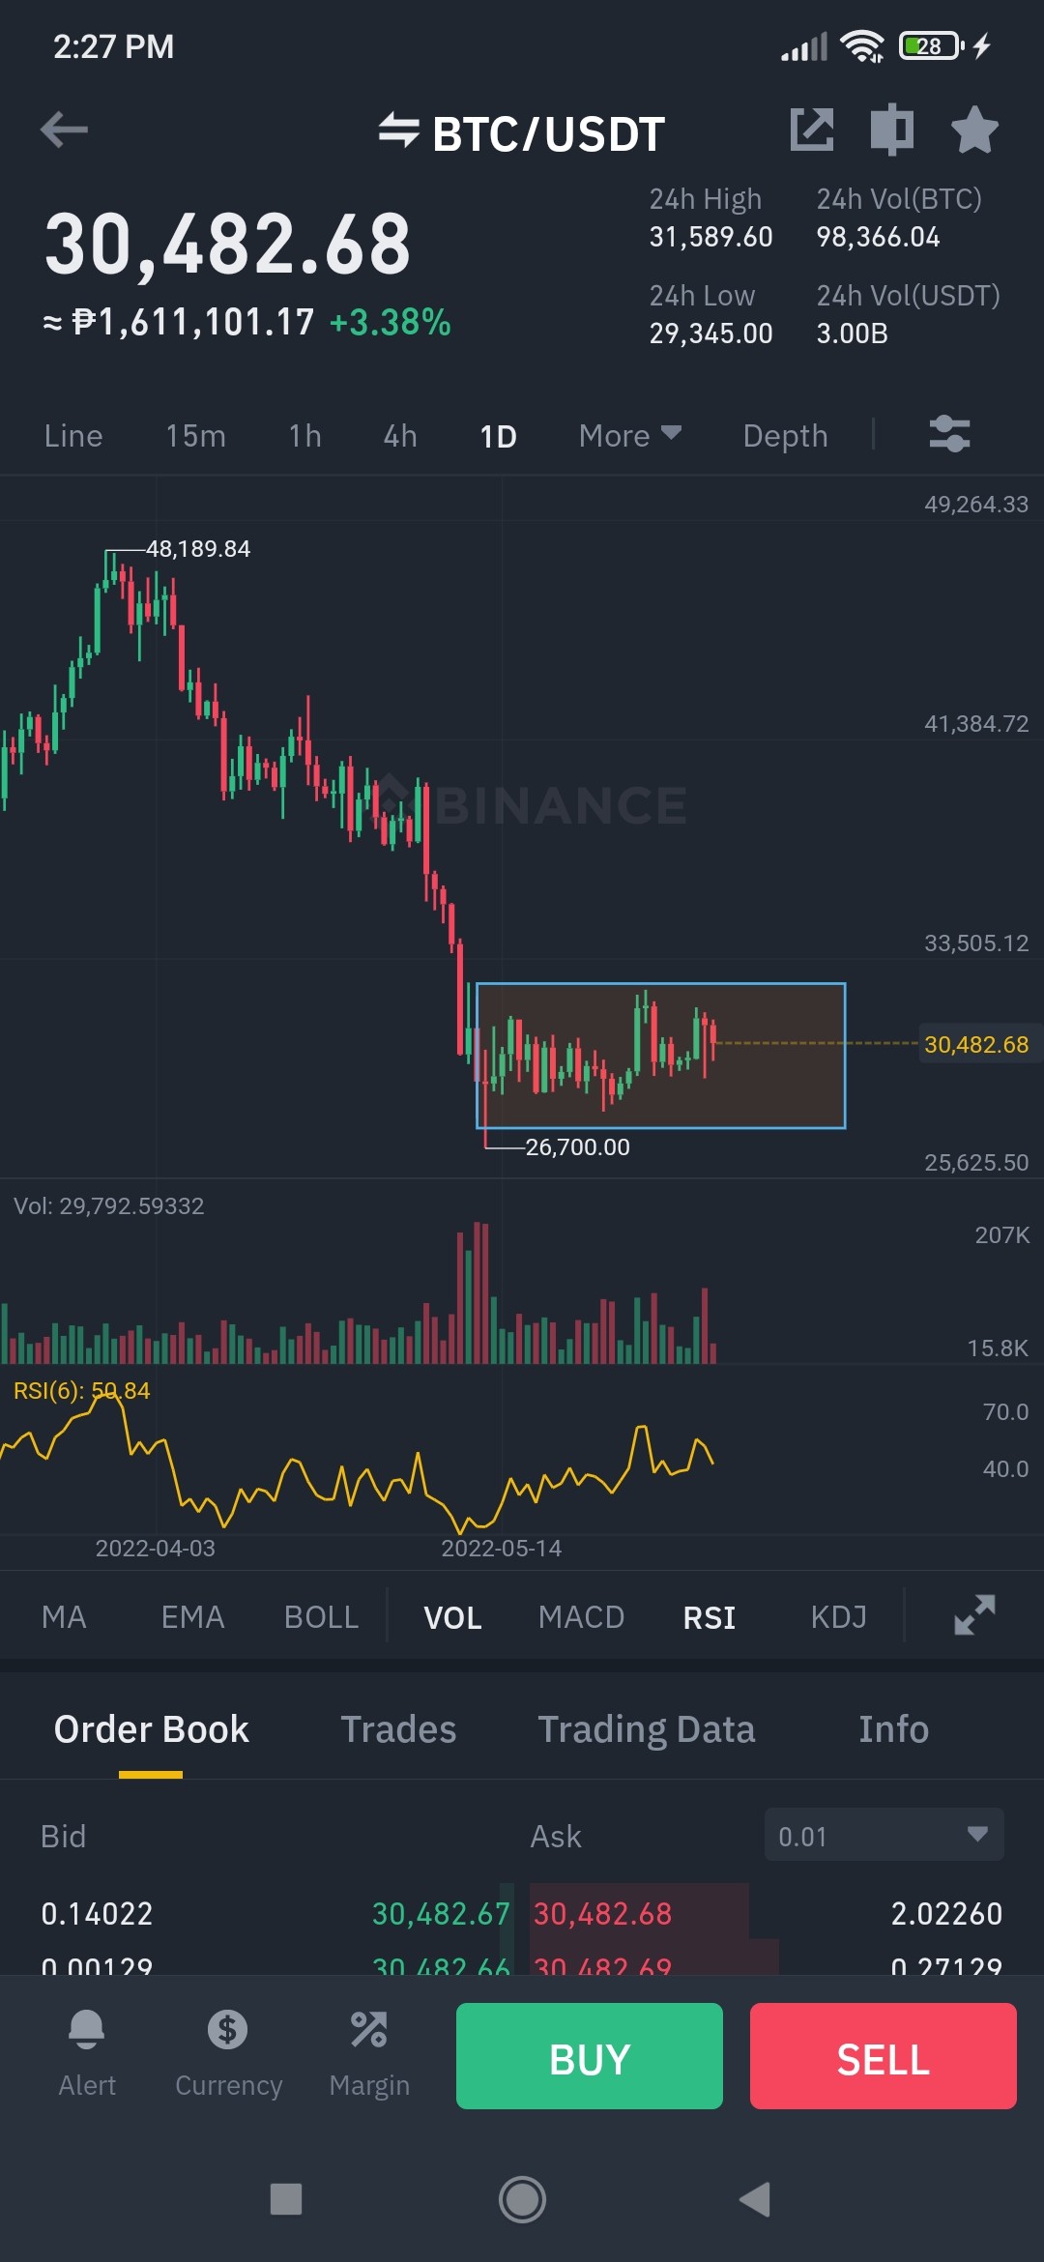Tap the green BUY button
The width and height of the screenshot is (1044, 2262).
pyautogui.click(x=590, y=2056)
